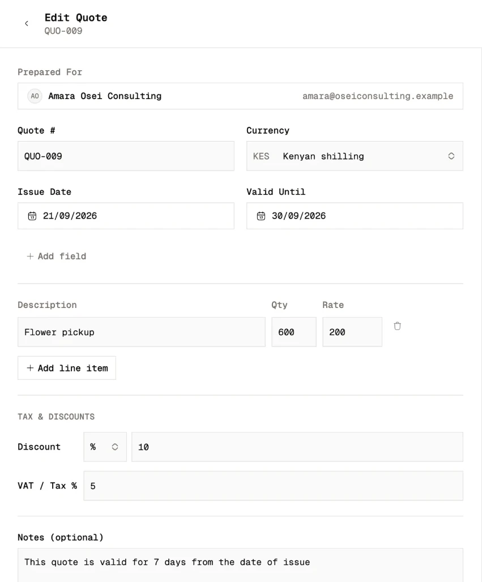Click amara@oseiconsulting.example email text
482x582 pixels.
tap(378, 96)
